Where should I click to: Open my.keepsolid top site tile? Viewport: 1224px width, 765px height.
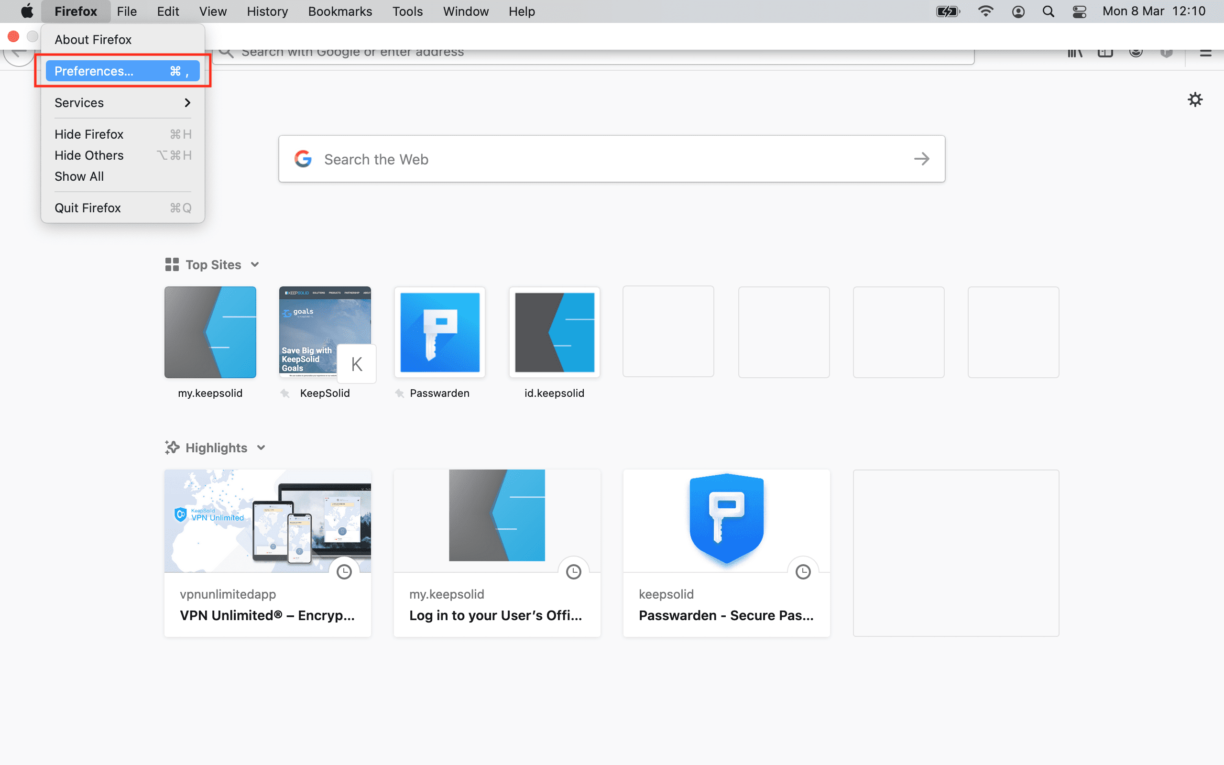tap(210, 332)
